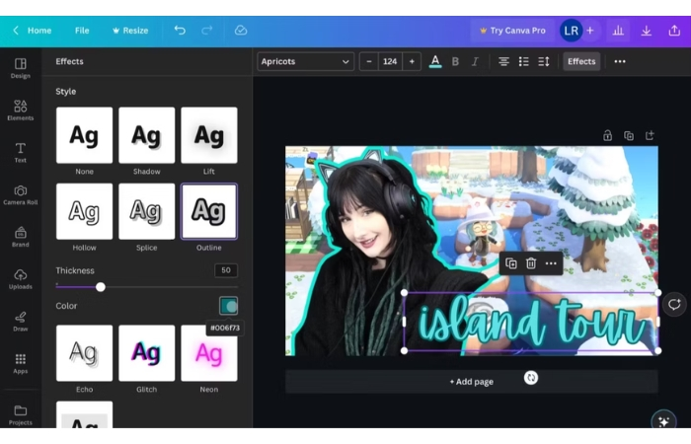This screenshot has height=444, width=691.
Task: Select the Echo text style
Action: (x=84, y=353)
